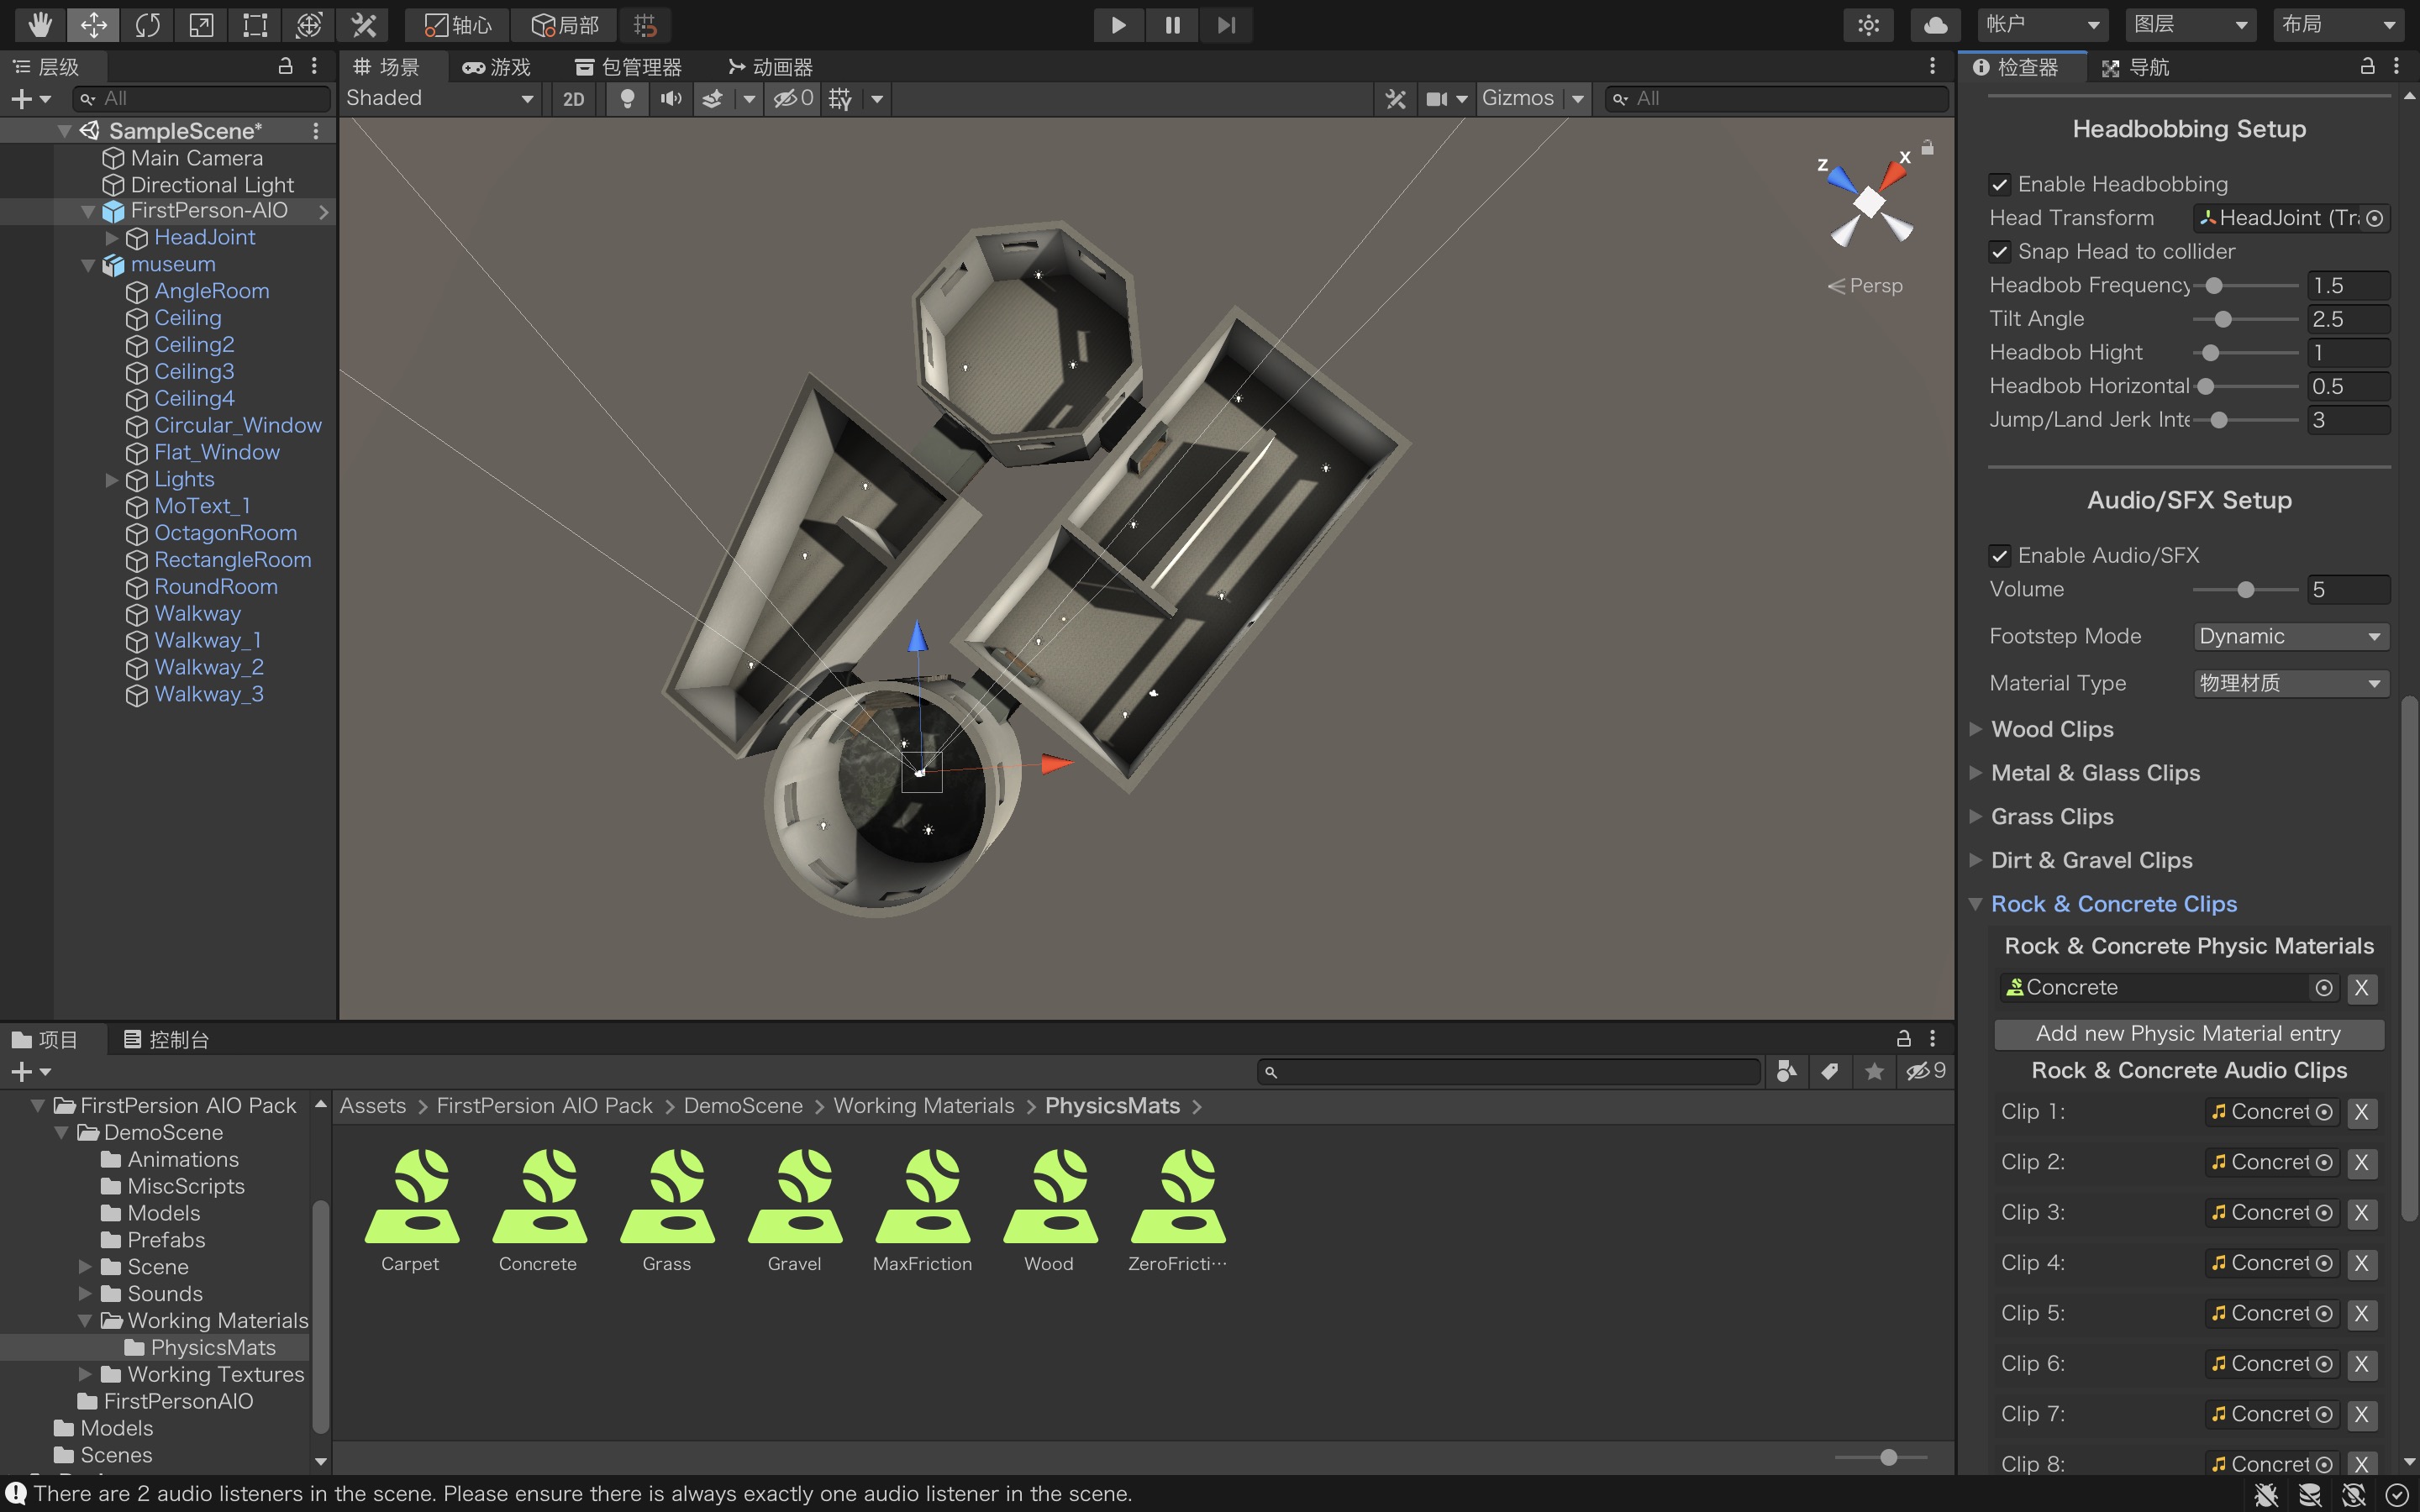The height and width of the screenshot is (1512, 2420).
Task: Open cloud services icon
Action: click(1935, 24)
